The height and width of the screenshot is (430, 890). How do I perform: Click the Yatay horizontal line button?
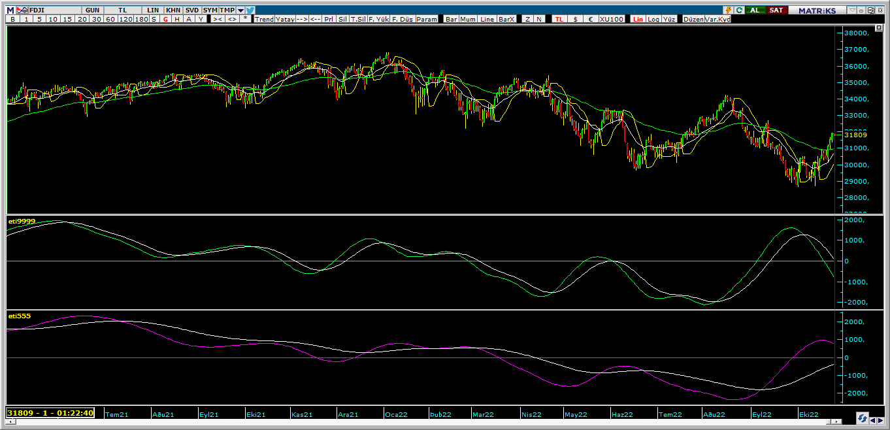click(x=285, y=20)
